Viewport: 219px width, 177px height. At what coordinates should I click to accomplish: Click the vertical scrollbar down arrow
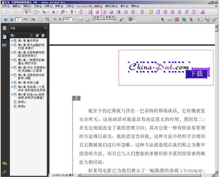coord(216,172)
